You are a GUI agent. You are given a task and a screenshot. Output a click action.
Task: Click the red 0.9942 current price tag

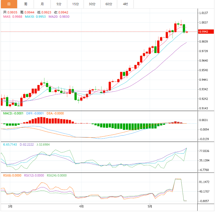click(x=204, y=32)
